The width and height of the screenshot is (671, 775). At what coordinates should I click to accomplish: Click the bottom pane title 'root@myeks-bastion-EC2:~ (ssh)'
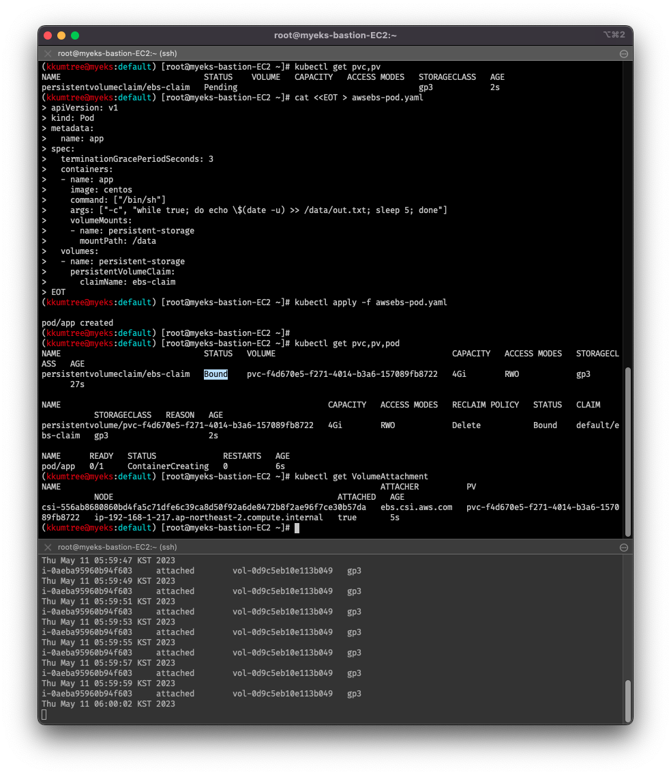point(117,547)
